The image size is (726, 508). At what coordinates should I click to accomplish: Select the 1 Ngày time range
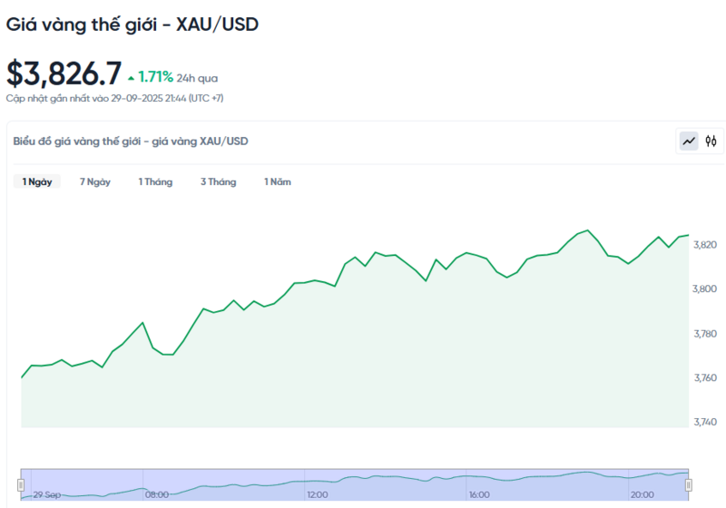click(37, 181)
